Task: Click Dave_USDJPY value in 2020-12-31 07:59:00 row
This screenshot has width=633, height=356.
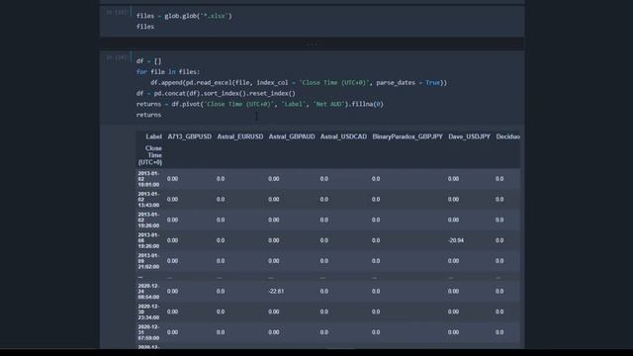Action: tap(453, 332)
